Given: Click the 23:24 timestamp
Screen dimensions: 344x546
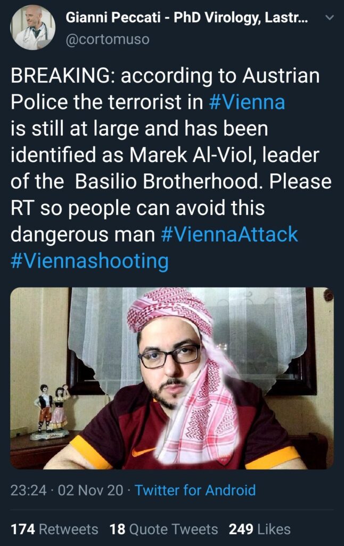Looking at the screenshot, I should [29, 490].
